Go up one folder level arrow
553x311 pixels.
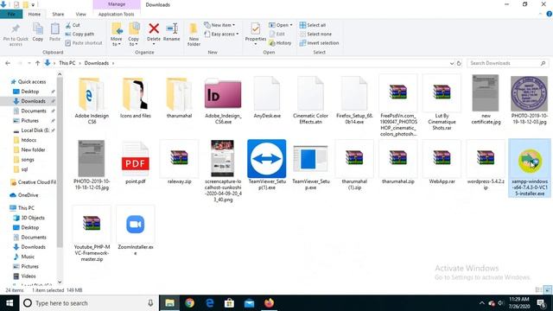tap(37, 63)
